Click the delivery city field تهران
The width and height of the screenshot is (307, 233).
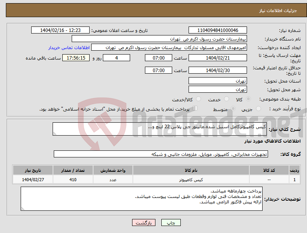pyautogui.click(x=217, y=89)
